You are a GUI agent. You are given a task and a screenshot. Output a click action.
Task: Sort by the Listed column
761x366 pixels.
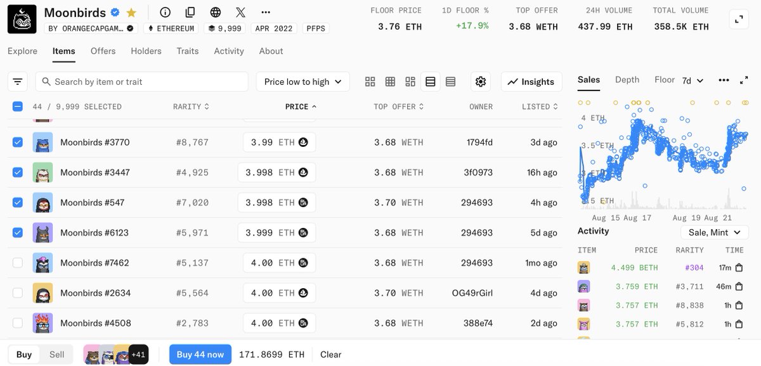541,106
